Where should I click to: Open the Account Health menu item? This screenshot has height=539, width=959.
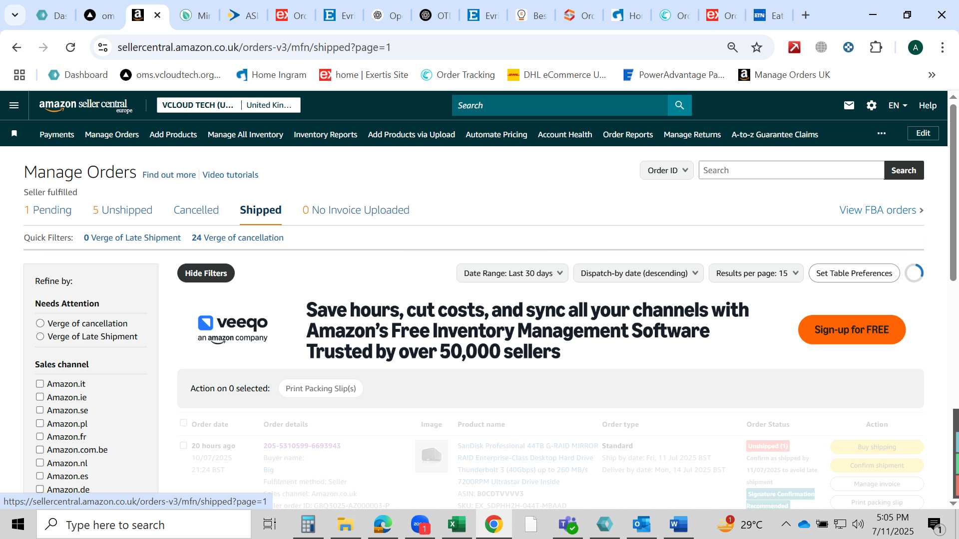pyautogui.click(x=564, y=134)
